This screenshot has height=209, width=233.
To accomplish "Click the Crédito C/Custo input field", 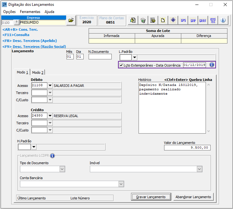I will pos(39,130).
